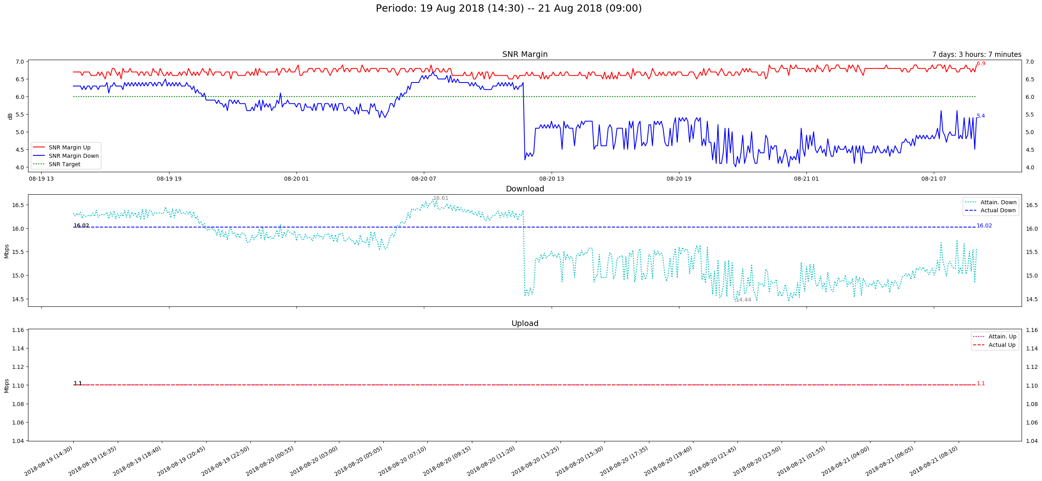
Task: Click the SNR Margin Up legend entry
Action: (69, 148)
